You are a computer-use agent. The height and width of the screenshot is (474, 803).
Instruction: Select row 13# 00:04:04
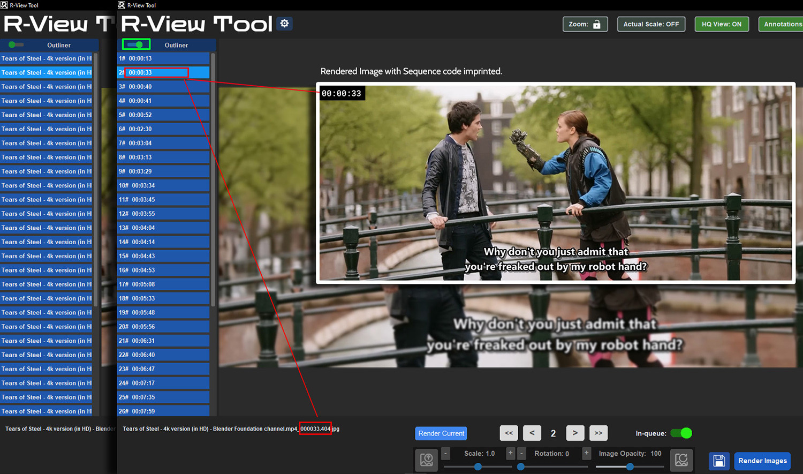163,228
